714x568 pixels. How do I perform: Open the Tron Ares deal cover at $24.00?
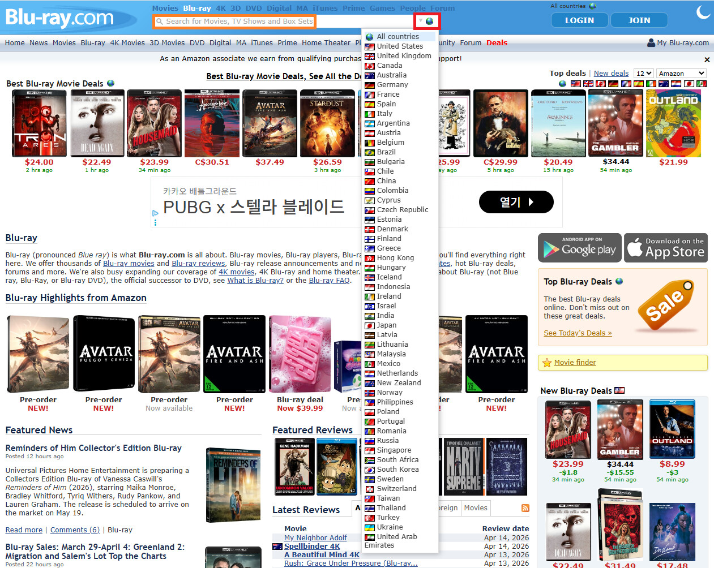(39, 123)
